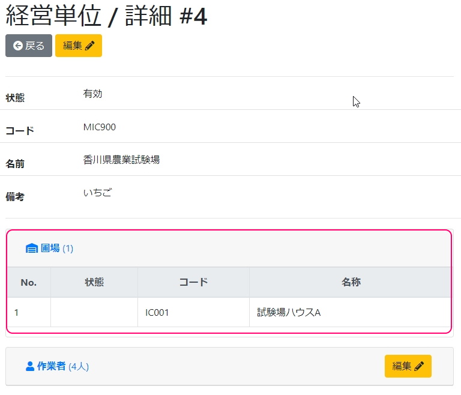Screen dimensions: 461x395
Task: Click the 圃場 warehouse icon
Action: point(32,249)
